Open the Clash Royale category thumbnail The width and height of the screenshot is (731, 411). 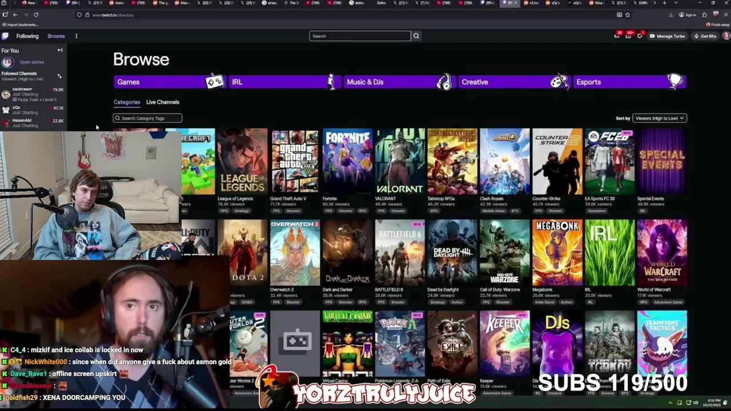pyautogui.click(x=505, y=162)
